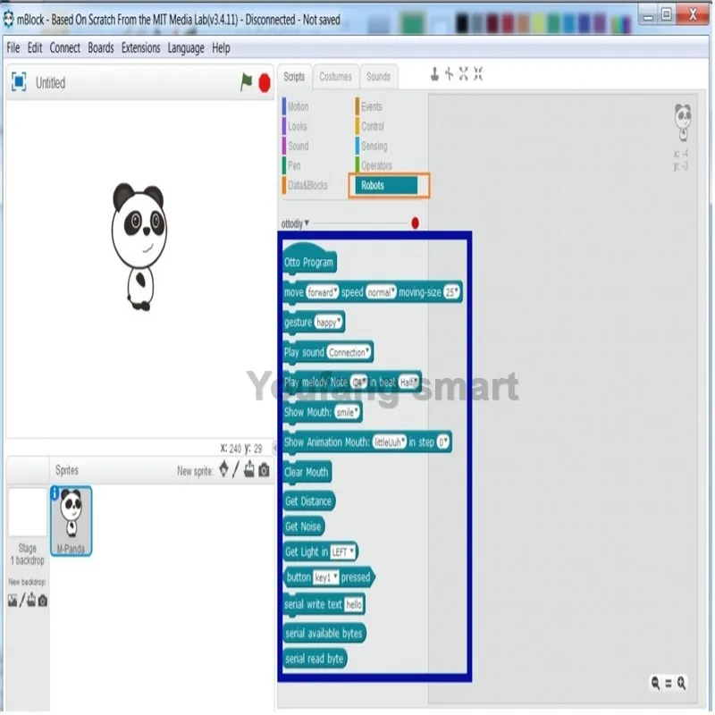Screen dimensions: 715x715
Task: Expand the ottodiy extension dropdown
Action: pos(295,223)
